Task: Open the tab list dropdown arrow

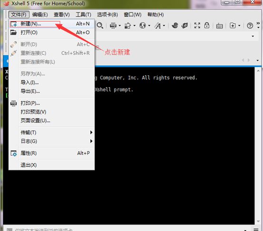Action: pyautogui.click(x=258, y=61)
